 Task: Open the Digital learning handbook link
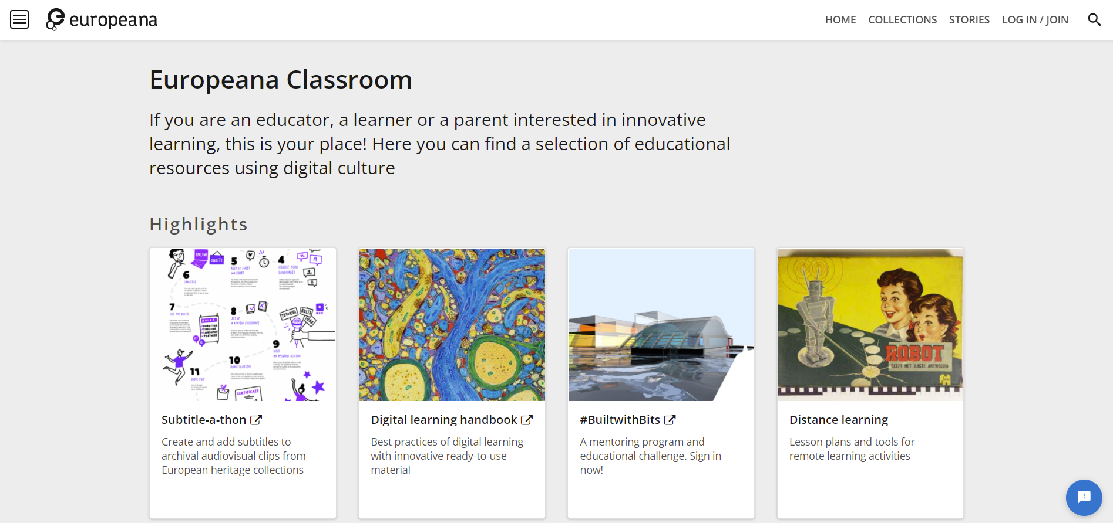[444, 420]
